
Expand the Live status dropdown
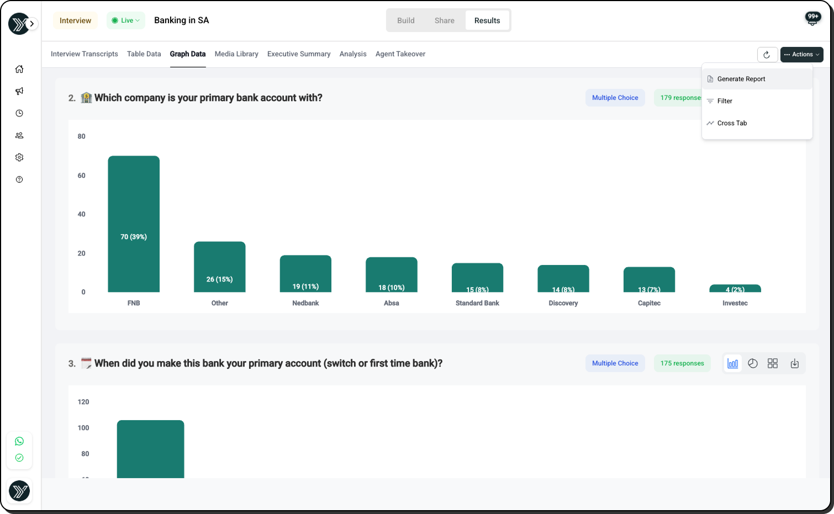(126, 20)
